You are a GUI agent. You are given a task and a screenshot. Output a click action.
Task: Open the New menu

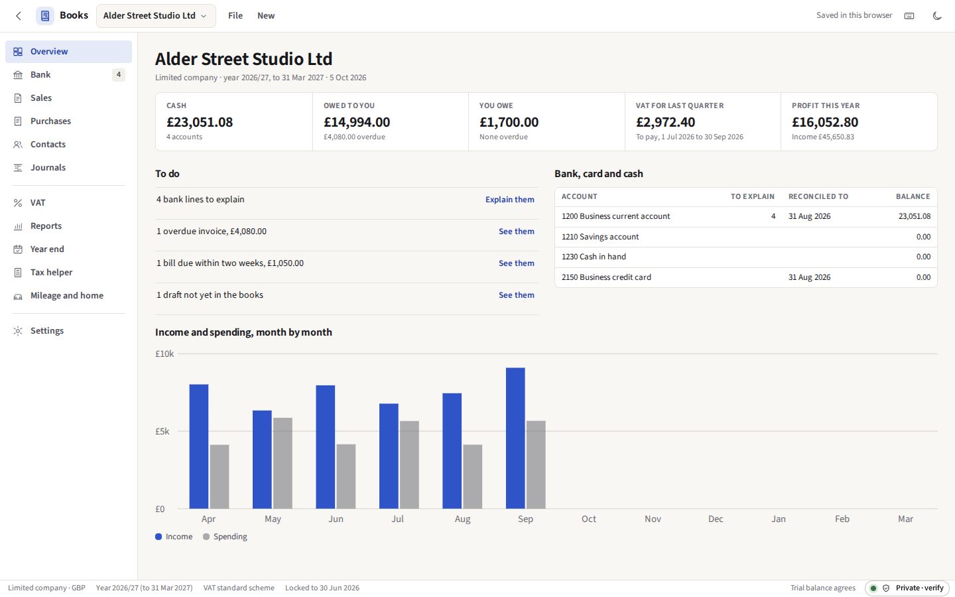pos(266,16)
